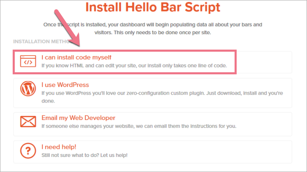Viewport: 307px width, 172px height.
Task: Click empty right side of Web Developer card
Action: click(270, 123)
